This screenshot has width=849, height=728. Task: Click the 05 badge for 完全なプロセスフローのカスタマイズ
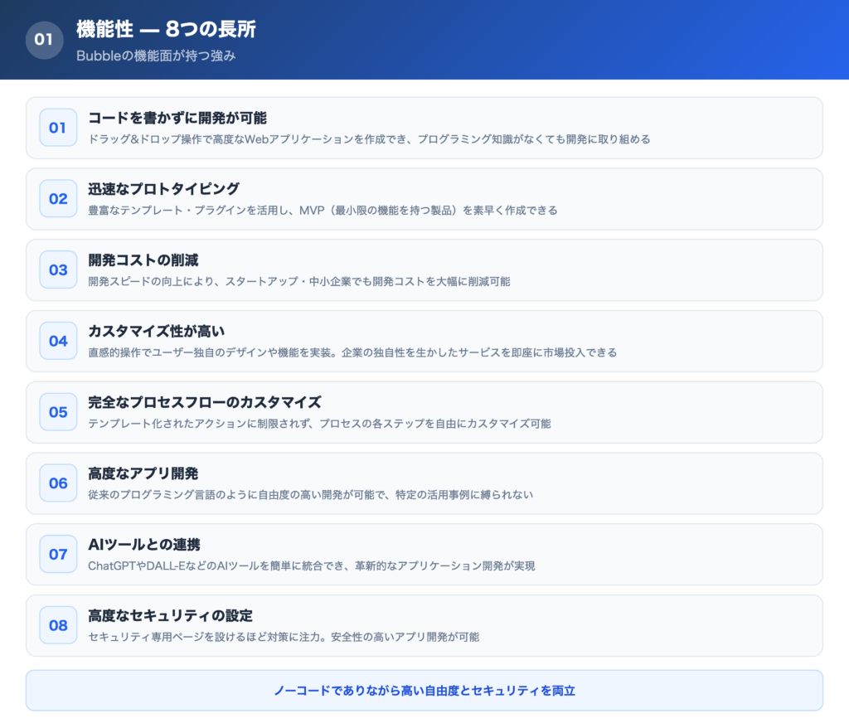tap(57, 412)
